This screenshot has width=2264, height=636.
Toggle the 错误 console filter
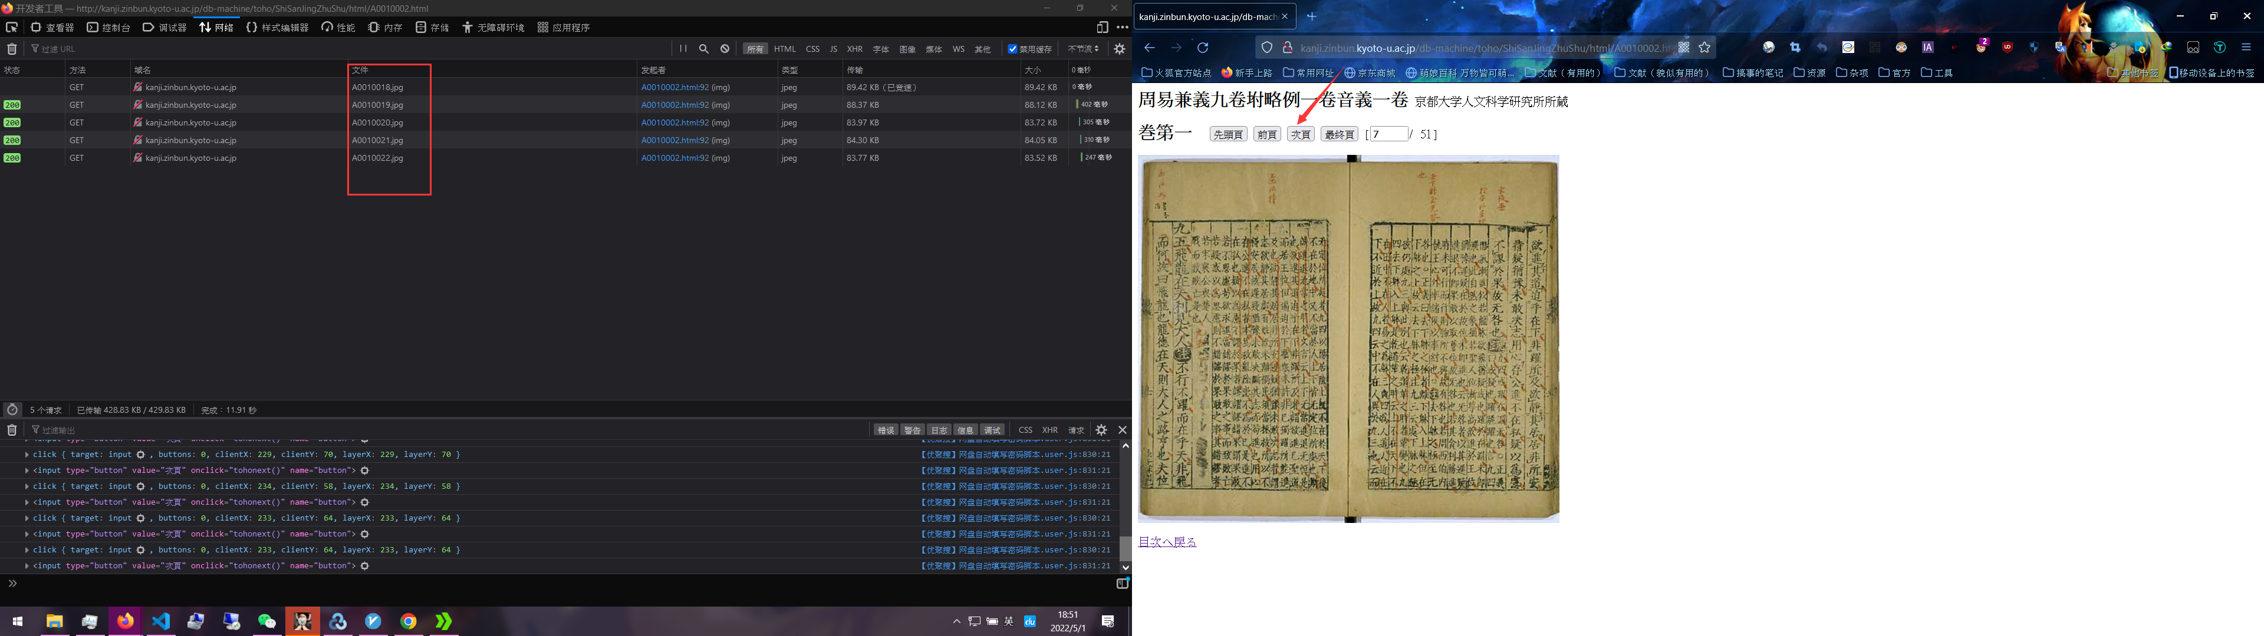pos(886,429)
